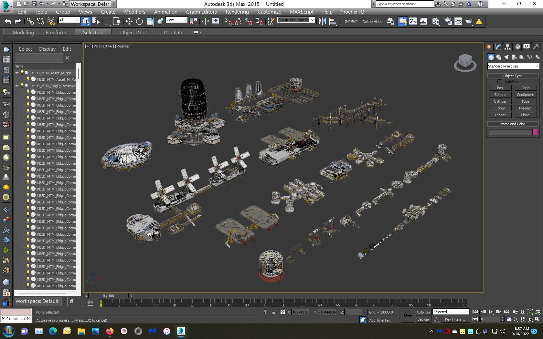Activate the Select and Move tool
Viewport: 543px width, 339px height.
129,21
